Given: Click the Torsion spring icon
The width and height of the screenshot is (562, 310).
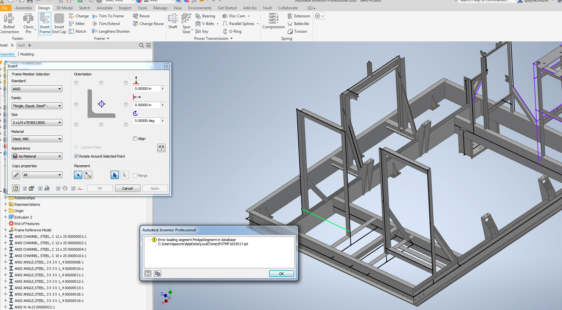Looking at the screenshot, I should point(298,31).
